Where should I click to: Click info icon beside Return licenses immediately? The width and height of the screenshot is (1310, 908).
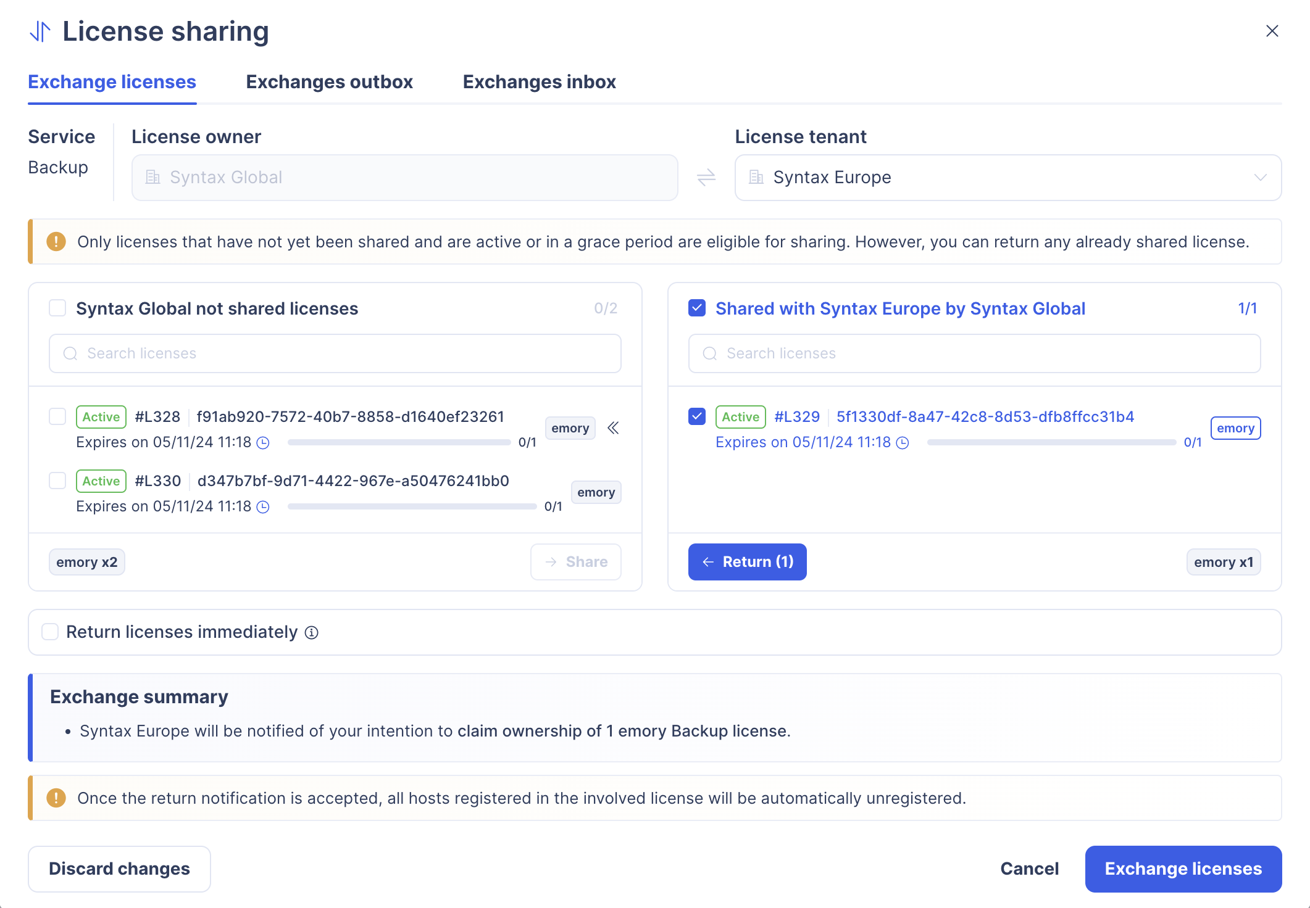pyautogui.click(x=312, y=632)
